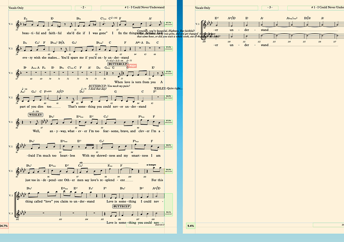Click the lyric 'heart-less' in bar 92
The height and width of the screenshot is (242, 344).
click(68, 156)
